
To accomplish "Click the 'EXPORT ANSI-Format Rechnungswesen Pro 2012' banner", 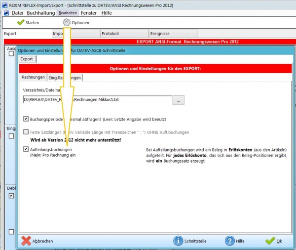I will [187, 42].
